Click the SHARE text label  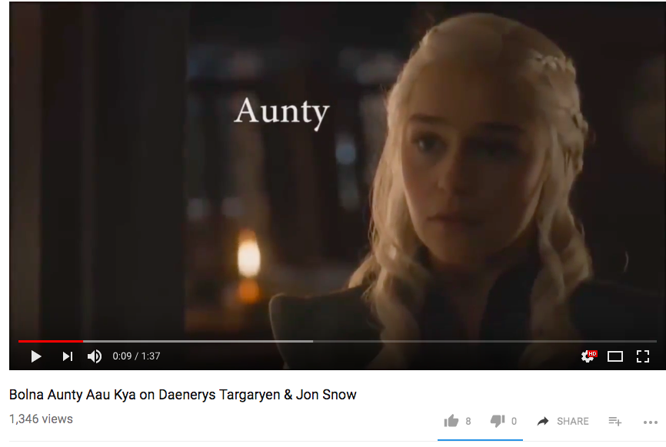click(572, 421)
